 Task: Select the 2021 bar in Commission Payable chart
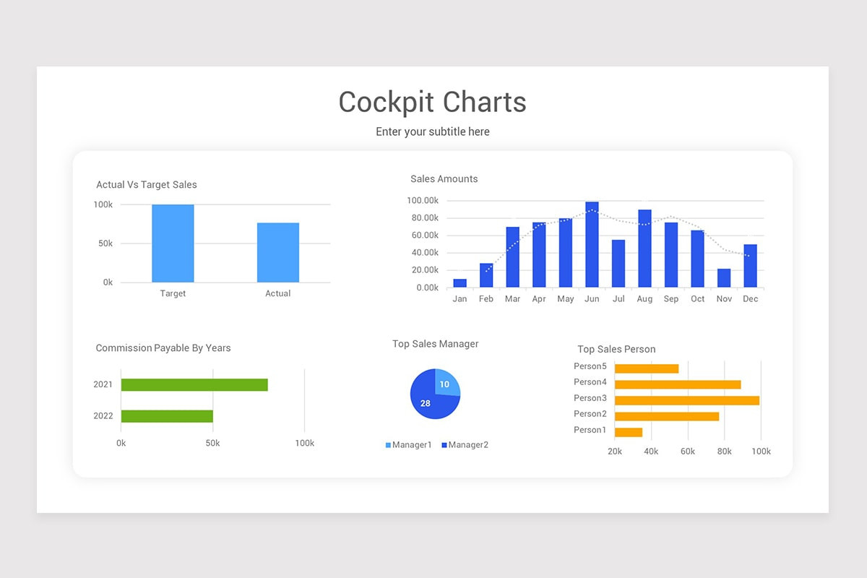195,384
